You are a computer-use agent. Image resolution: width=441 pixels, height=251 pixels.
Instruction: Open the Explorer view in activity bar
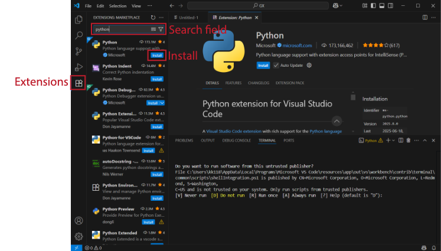79,19
